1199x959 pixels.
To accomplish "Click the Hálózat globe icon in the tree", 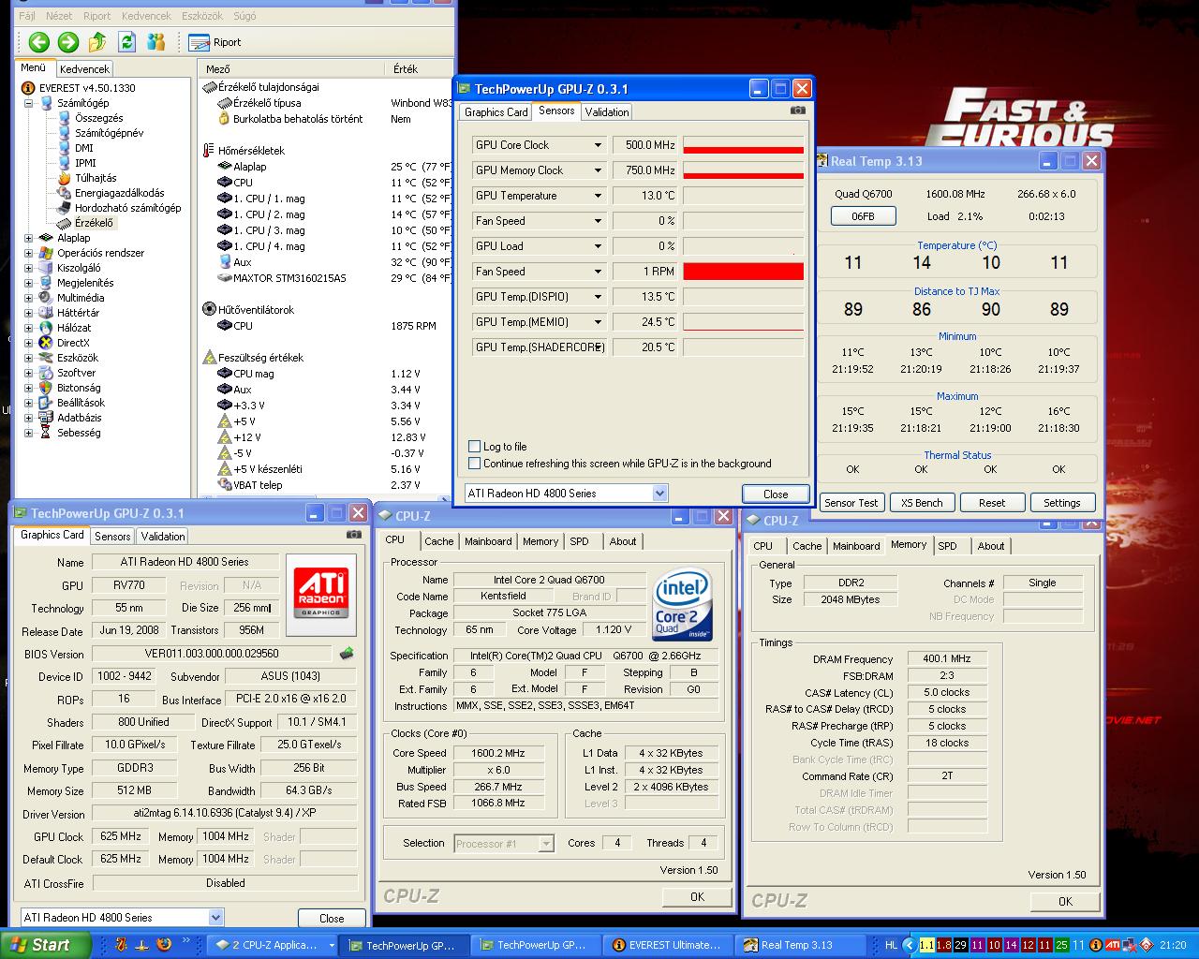I will [45, 328].
